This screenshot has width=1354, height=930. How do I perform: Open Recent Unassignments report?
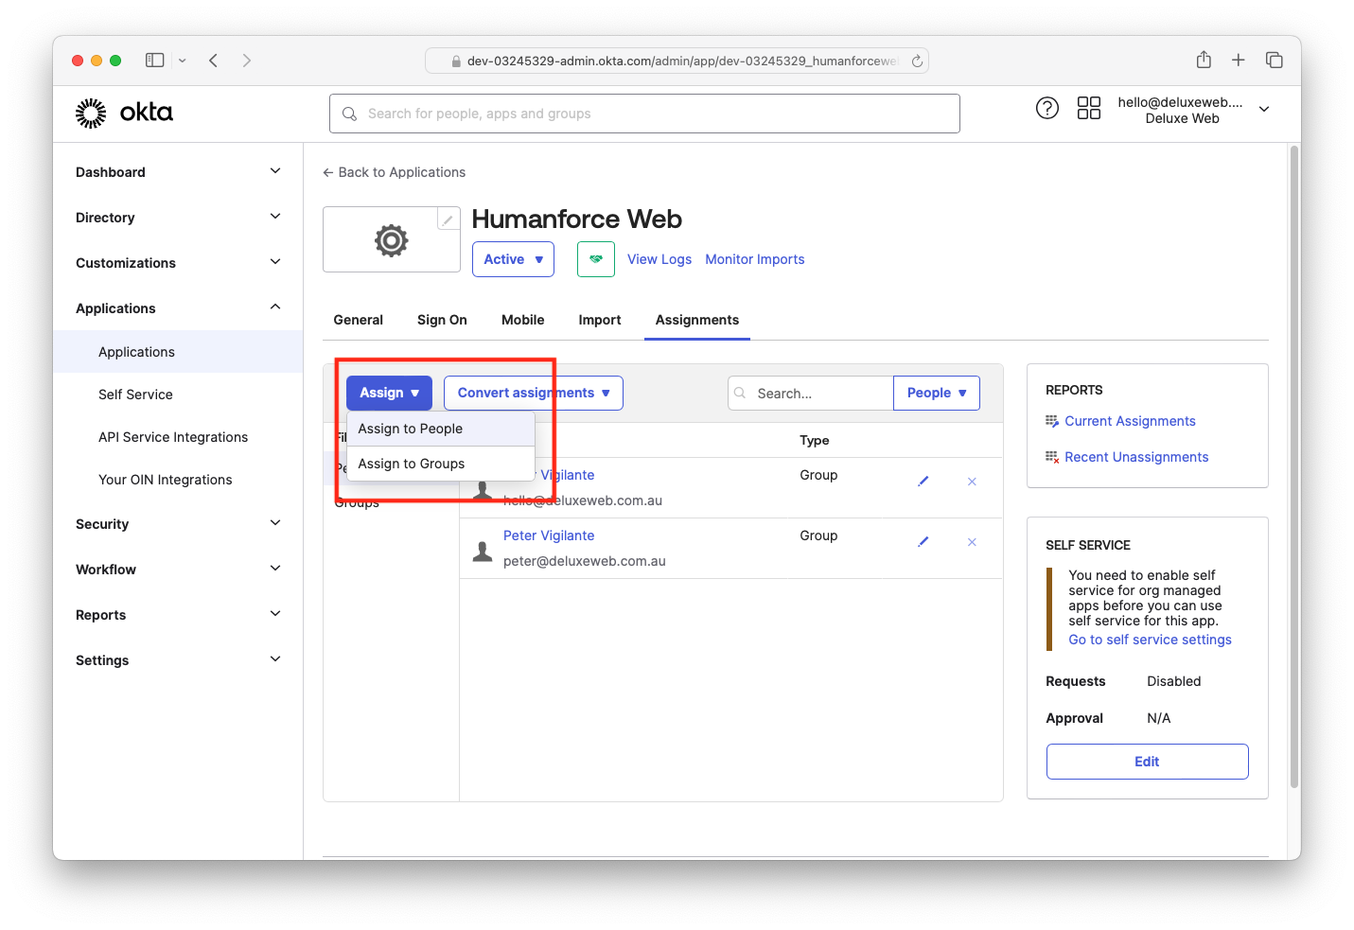pos(1136,457)
